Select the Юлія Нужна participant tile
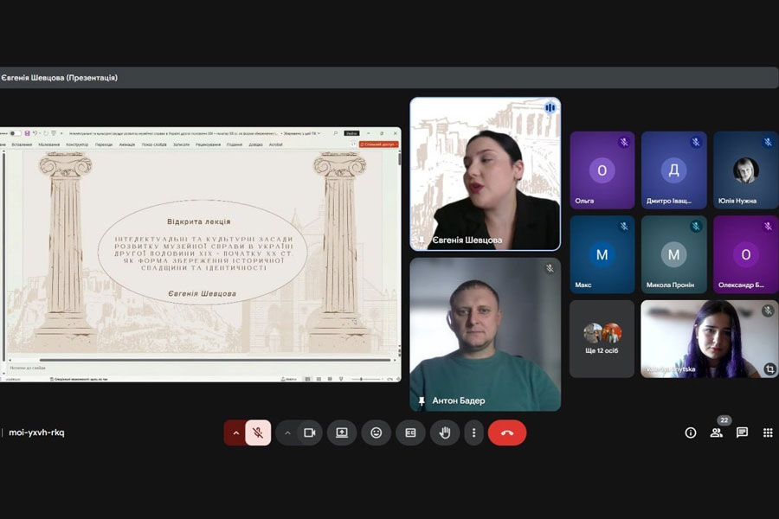The height and width of the screenshot is (519, 779). click(x=746, y=170)
